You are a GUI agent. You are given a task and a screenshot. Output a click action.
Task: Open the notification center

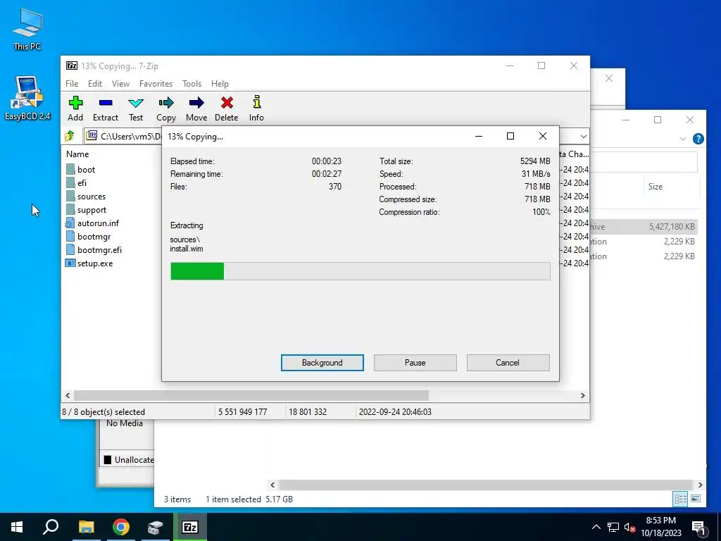pyautogui.click(x=699, y=527)
